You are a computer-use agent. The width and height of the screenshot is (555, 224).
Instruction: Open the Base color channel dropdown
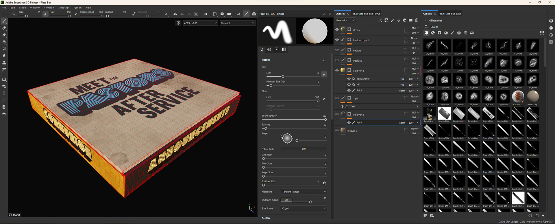345,20
